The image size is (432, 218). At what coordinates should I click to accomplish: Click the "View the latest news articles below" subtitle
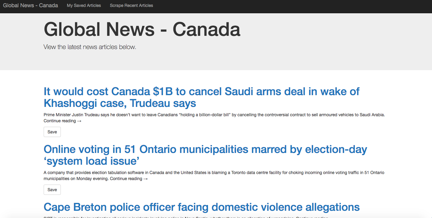tap(90, 47)
